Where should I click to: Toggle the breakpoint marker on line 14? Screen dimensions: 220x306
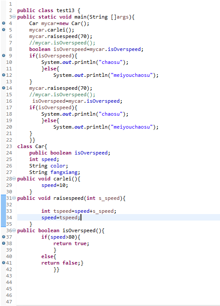(3, 88)
